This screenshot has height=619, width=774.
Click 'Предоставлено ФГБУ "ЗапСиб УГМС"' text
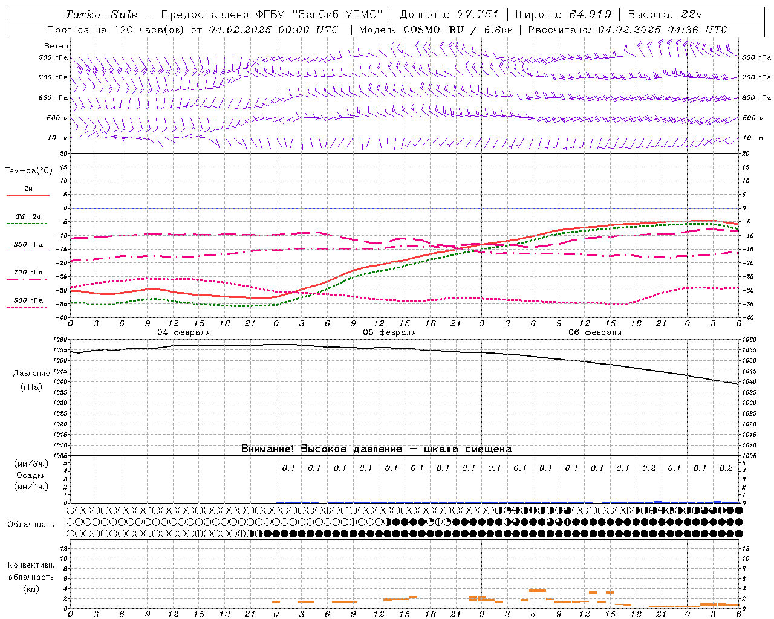coord(272,15)
